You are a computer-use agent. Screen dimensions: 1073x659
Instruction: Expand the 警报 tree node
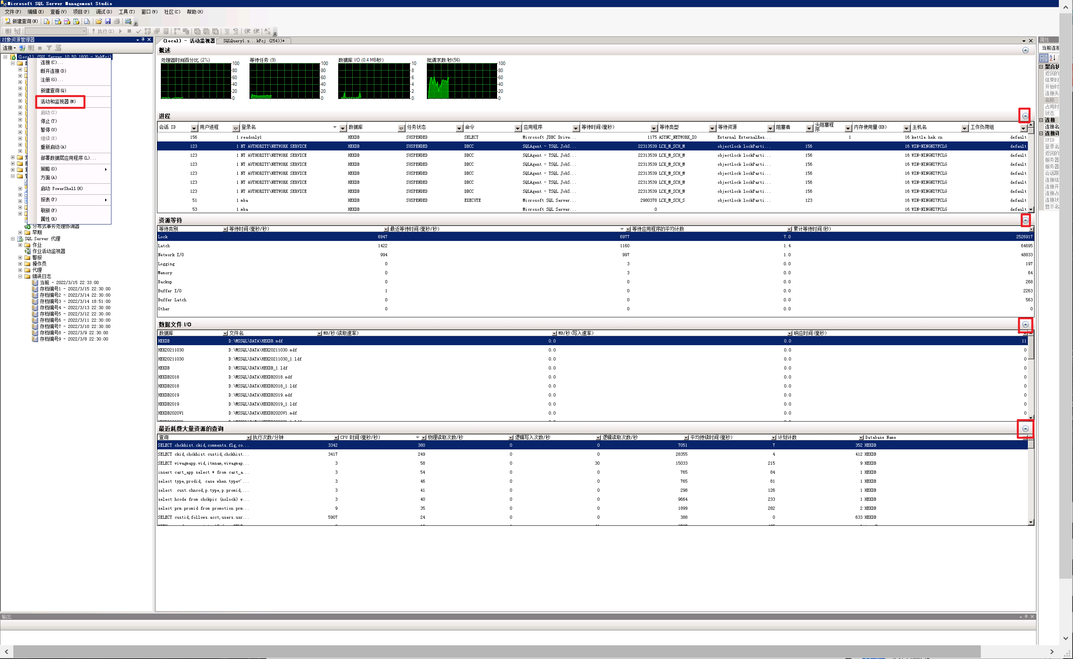pos(20,258)
